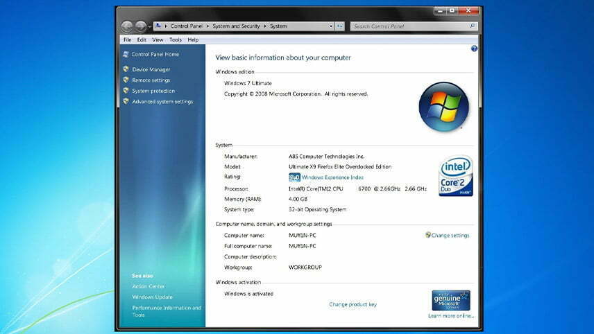
Task: Open the View menu
Action: (x=158, y=39)
